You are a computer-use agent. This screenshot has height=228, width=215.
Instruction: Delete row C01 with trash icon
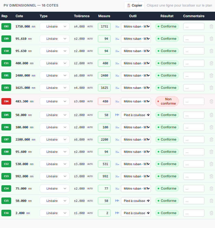tap(211, 75)
